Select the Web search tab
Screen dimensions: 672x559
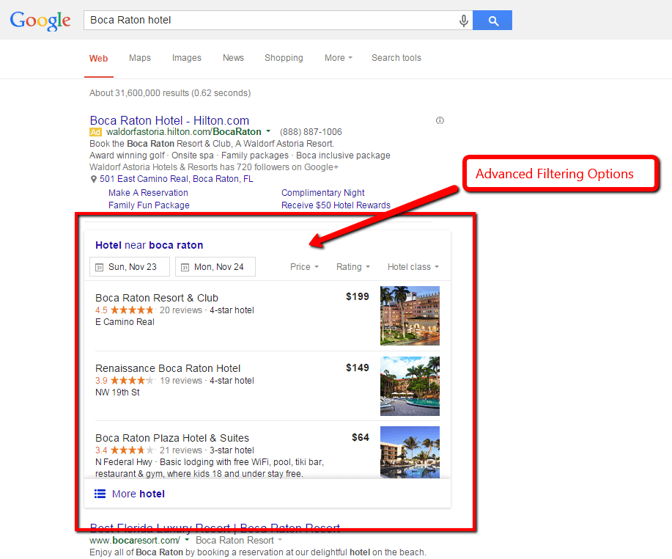click(x=99, y=59)
